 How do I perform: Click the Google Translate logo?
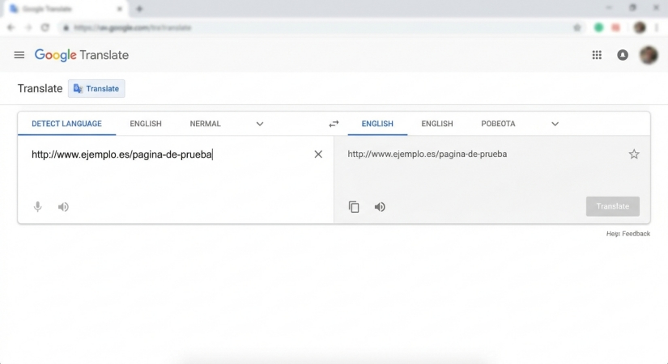(81, 55)
